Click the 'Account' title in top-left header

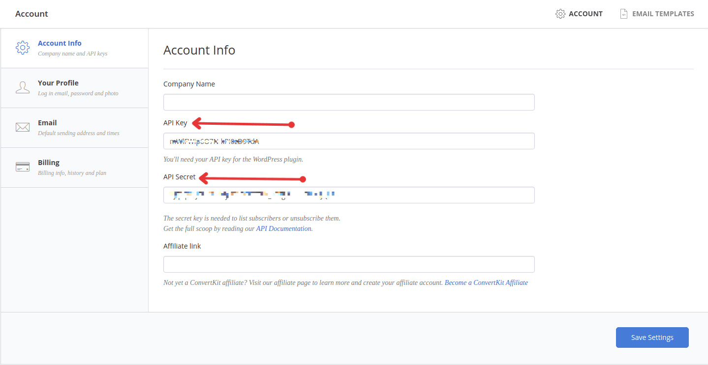[x=31, y=14]
